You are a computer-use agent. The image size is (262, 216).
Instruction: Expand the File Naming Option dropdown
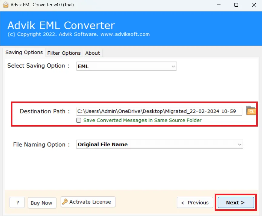(160, 144)
